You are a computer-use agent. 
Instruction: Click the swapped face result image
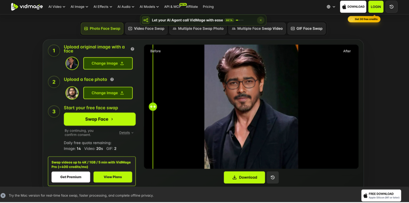coord(251,106)
